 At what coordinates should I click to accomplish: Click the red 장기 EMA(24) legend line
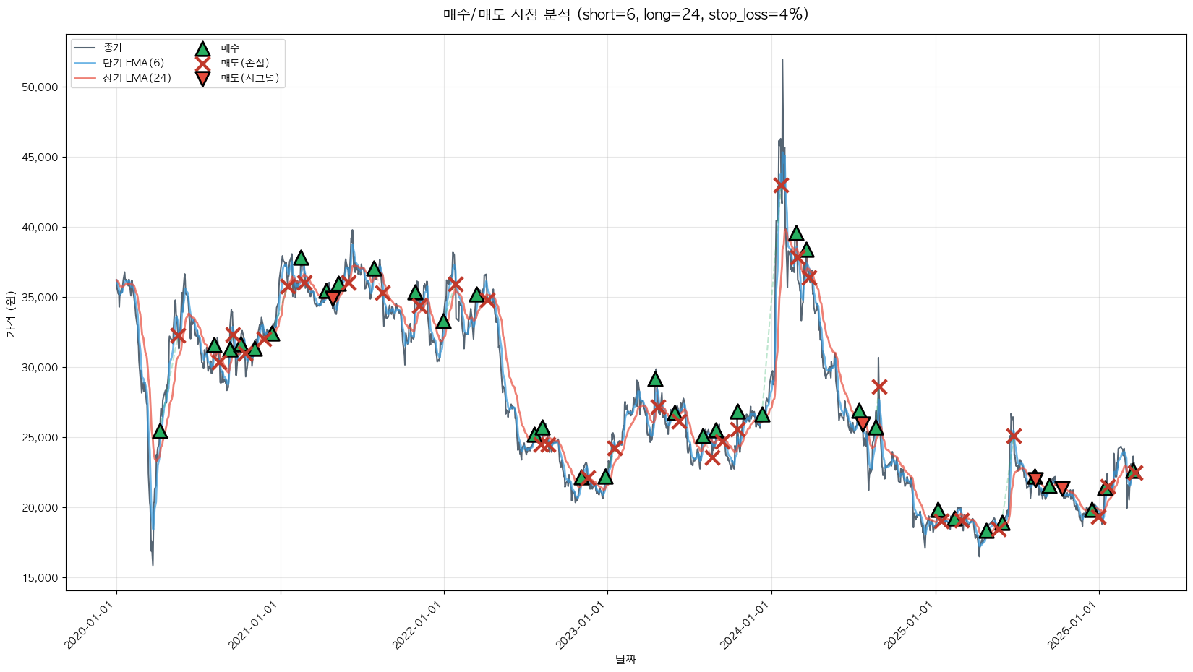click(85, 78)
